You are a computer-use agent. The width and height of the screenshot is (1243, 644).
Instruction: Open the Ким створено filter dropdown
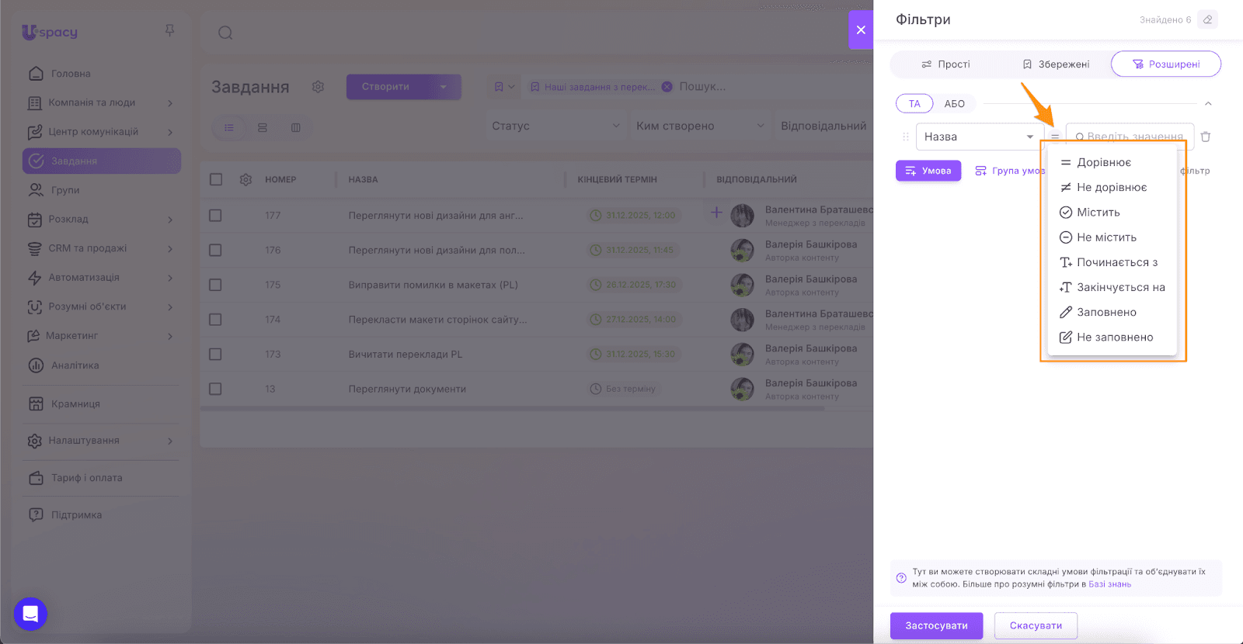tap(700, 126)
